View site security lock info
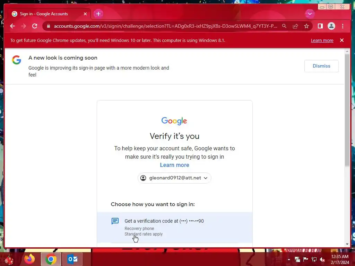 [48, 26]
